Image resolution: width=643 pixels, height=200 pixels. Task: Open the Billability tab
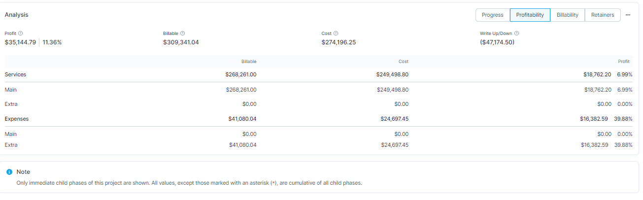coord(567,15)
